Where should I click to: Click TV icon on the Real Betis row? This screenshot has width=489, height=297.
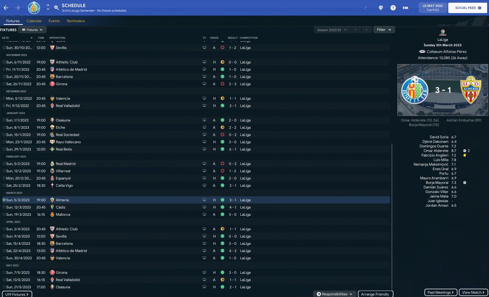point(204,149)
